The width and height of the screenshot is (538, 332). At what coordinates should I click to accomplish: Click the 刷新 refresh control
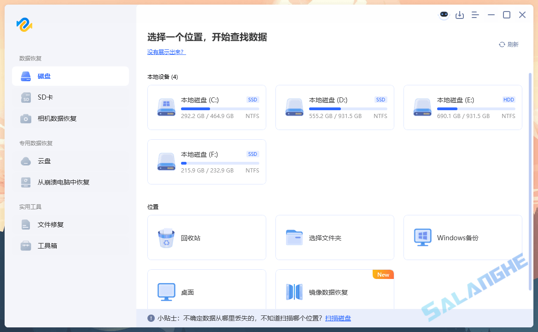tap(509, 44)
